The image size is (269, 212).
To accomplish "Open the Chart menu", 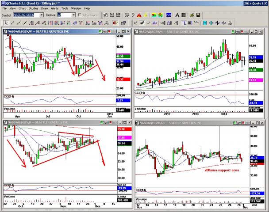I will click(22, 8).
